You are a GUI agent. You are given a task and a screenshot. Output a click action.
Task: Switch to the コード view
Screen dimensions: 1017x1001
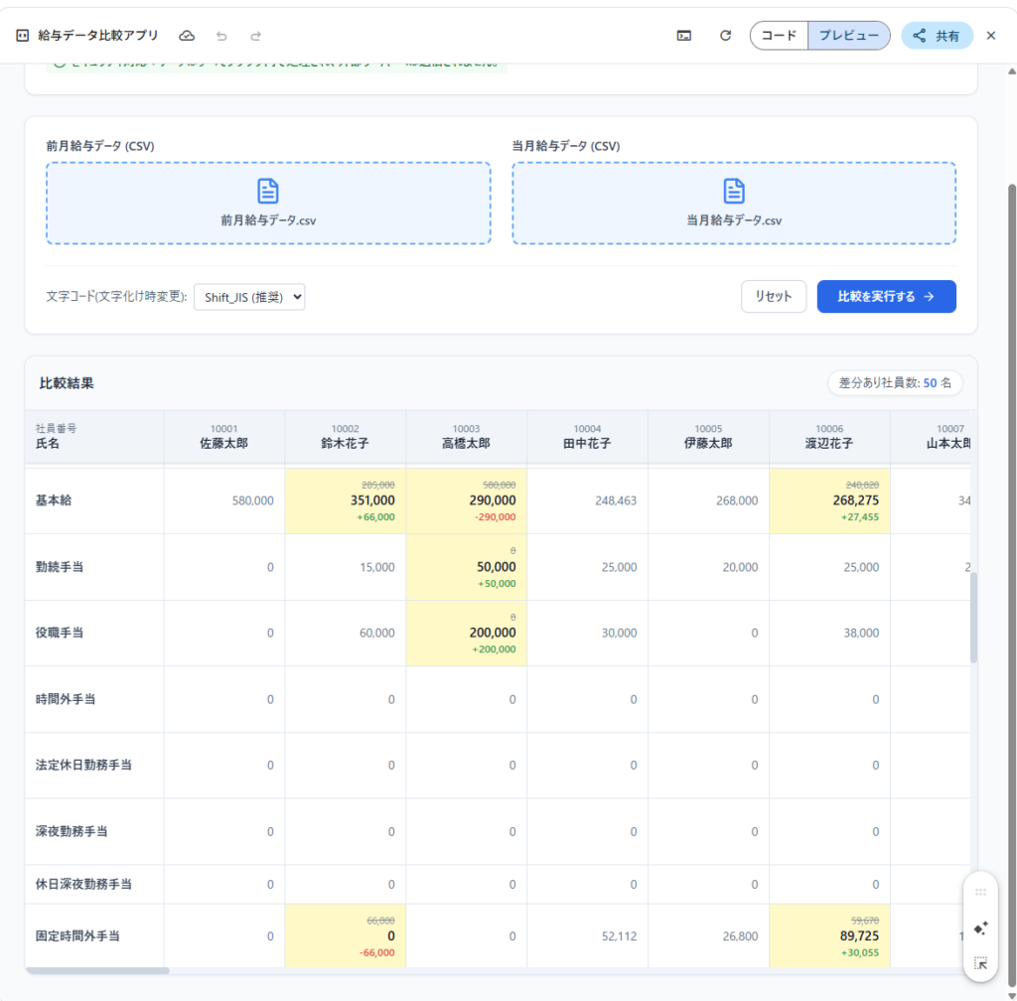click(779, 36)
